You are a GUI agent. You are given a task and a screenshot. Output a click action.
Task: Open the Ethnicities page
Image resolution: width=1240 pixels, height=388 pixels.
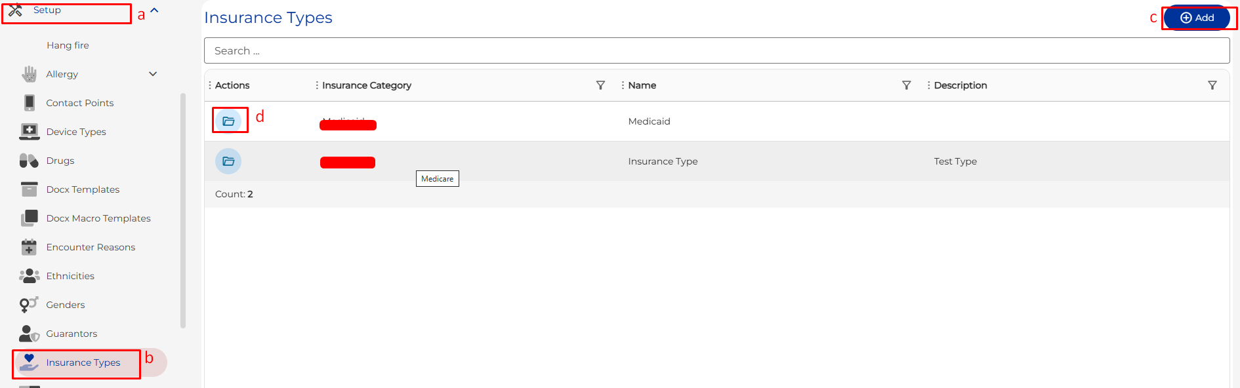pyautogui.click(x=70, y=276)
